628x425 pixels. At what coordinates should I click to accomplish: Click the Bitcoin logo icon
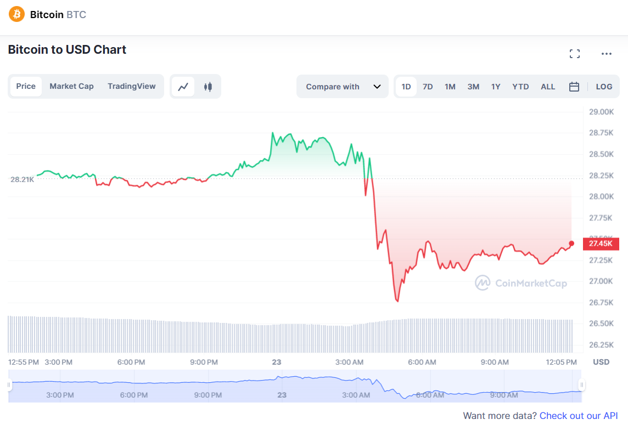[16, 14]
